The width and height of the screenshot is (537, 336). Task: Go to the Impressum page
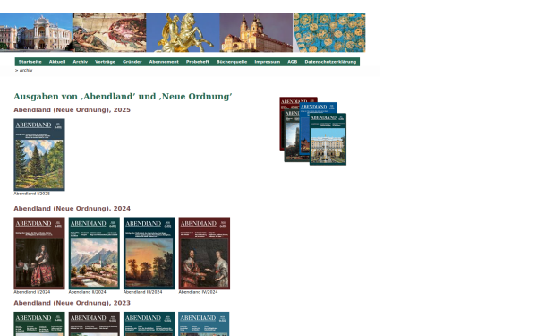pos(267,62)
